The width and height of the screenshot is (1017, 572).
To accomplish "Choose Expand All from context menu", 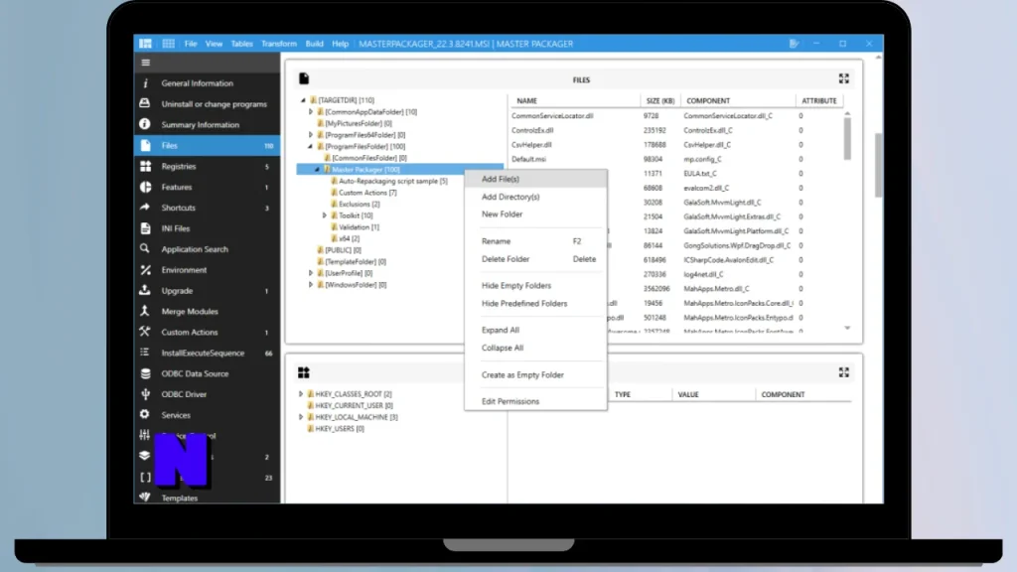I will pyautogui.click(x=535, y=330).
